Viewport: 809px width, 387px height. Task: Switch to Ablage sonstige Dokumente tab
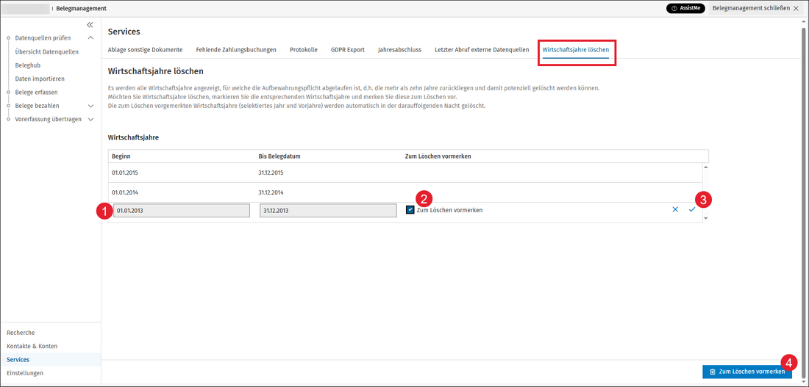pyautogui.click(x=145, y=50)
